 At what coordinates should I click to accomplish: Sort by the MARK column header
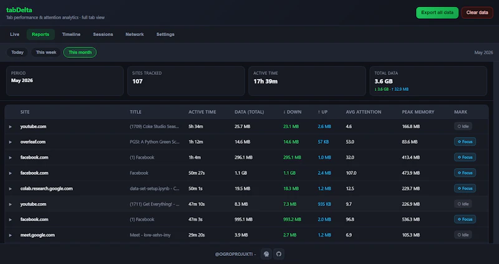click(x=460, y=112)
